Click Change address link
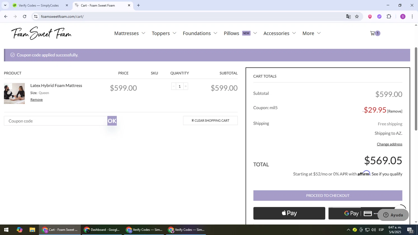The image size is (418, 235). pyautogui.click(x=390, y=144)
